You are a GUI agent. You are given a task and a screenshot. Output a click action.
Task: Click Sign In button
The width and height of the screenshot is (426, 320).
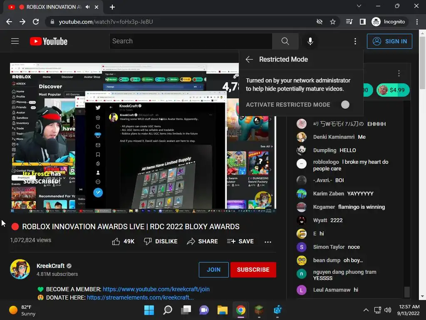pyautogui.click(x=389, y=41)
